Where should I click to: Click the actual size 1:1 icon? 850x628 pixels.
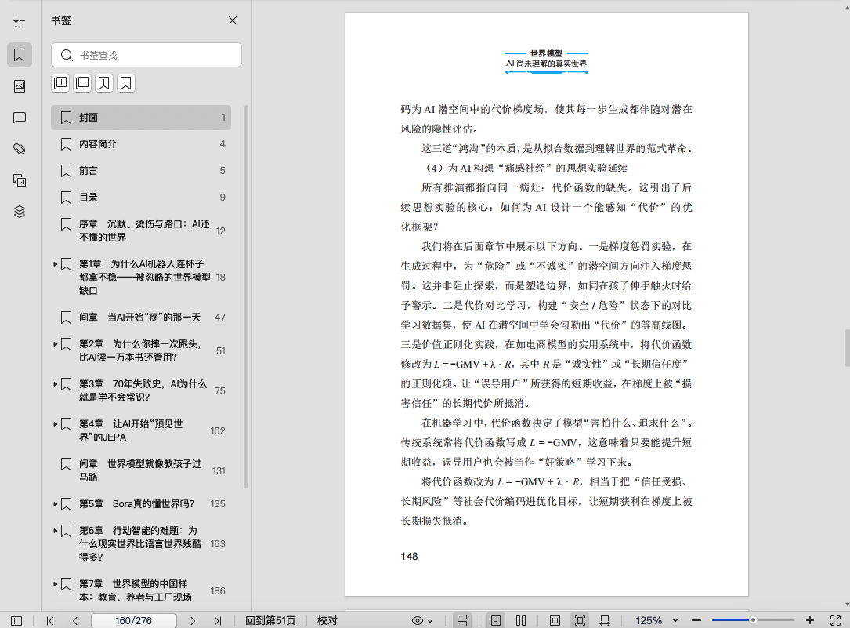click(x=555, y=620)
